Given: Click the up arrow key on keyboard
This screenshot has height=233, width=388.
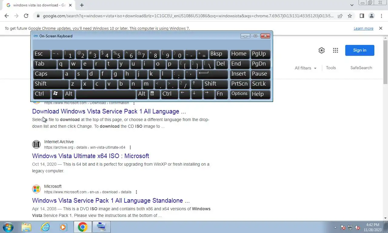Looking at the screenshot, I should (196, 84).
